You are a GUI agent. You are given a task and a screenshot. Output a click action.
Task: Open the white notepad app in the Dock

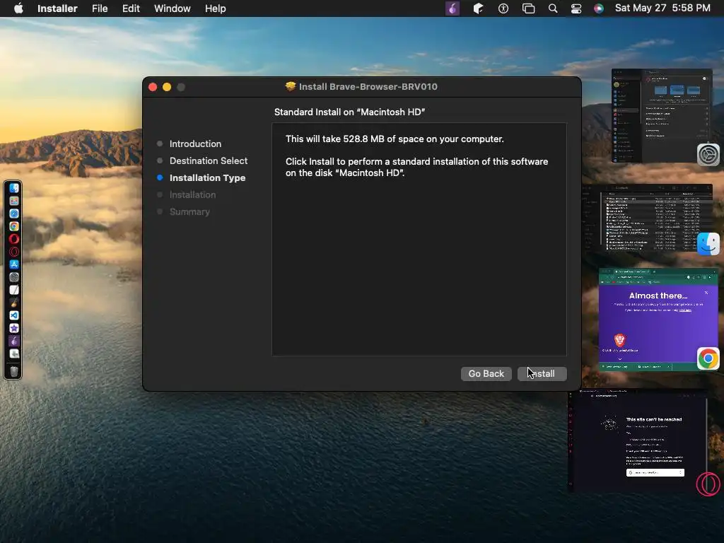coord(14,290)
